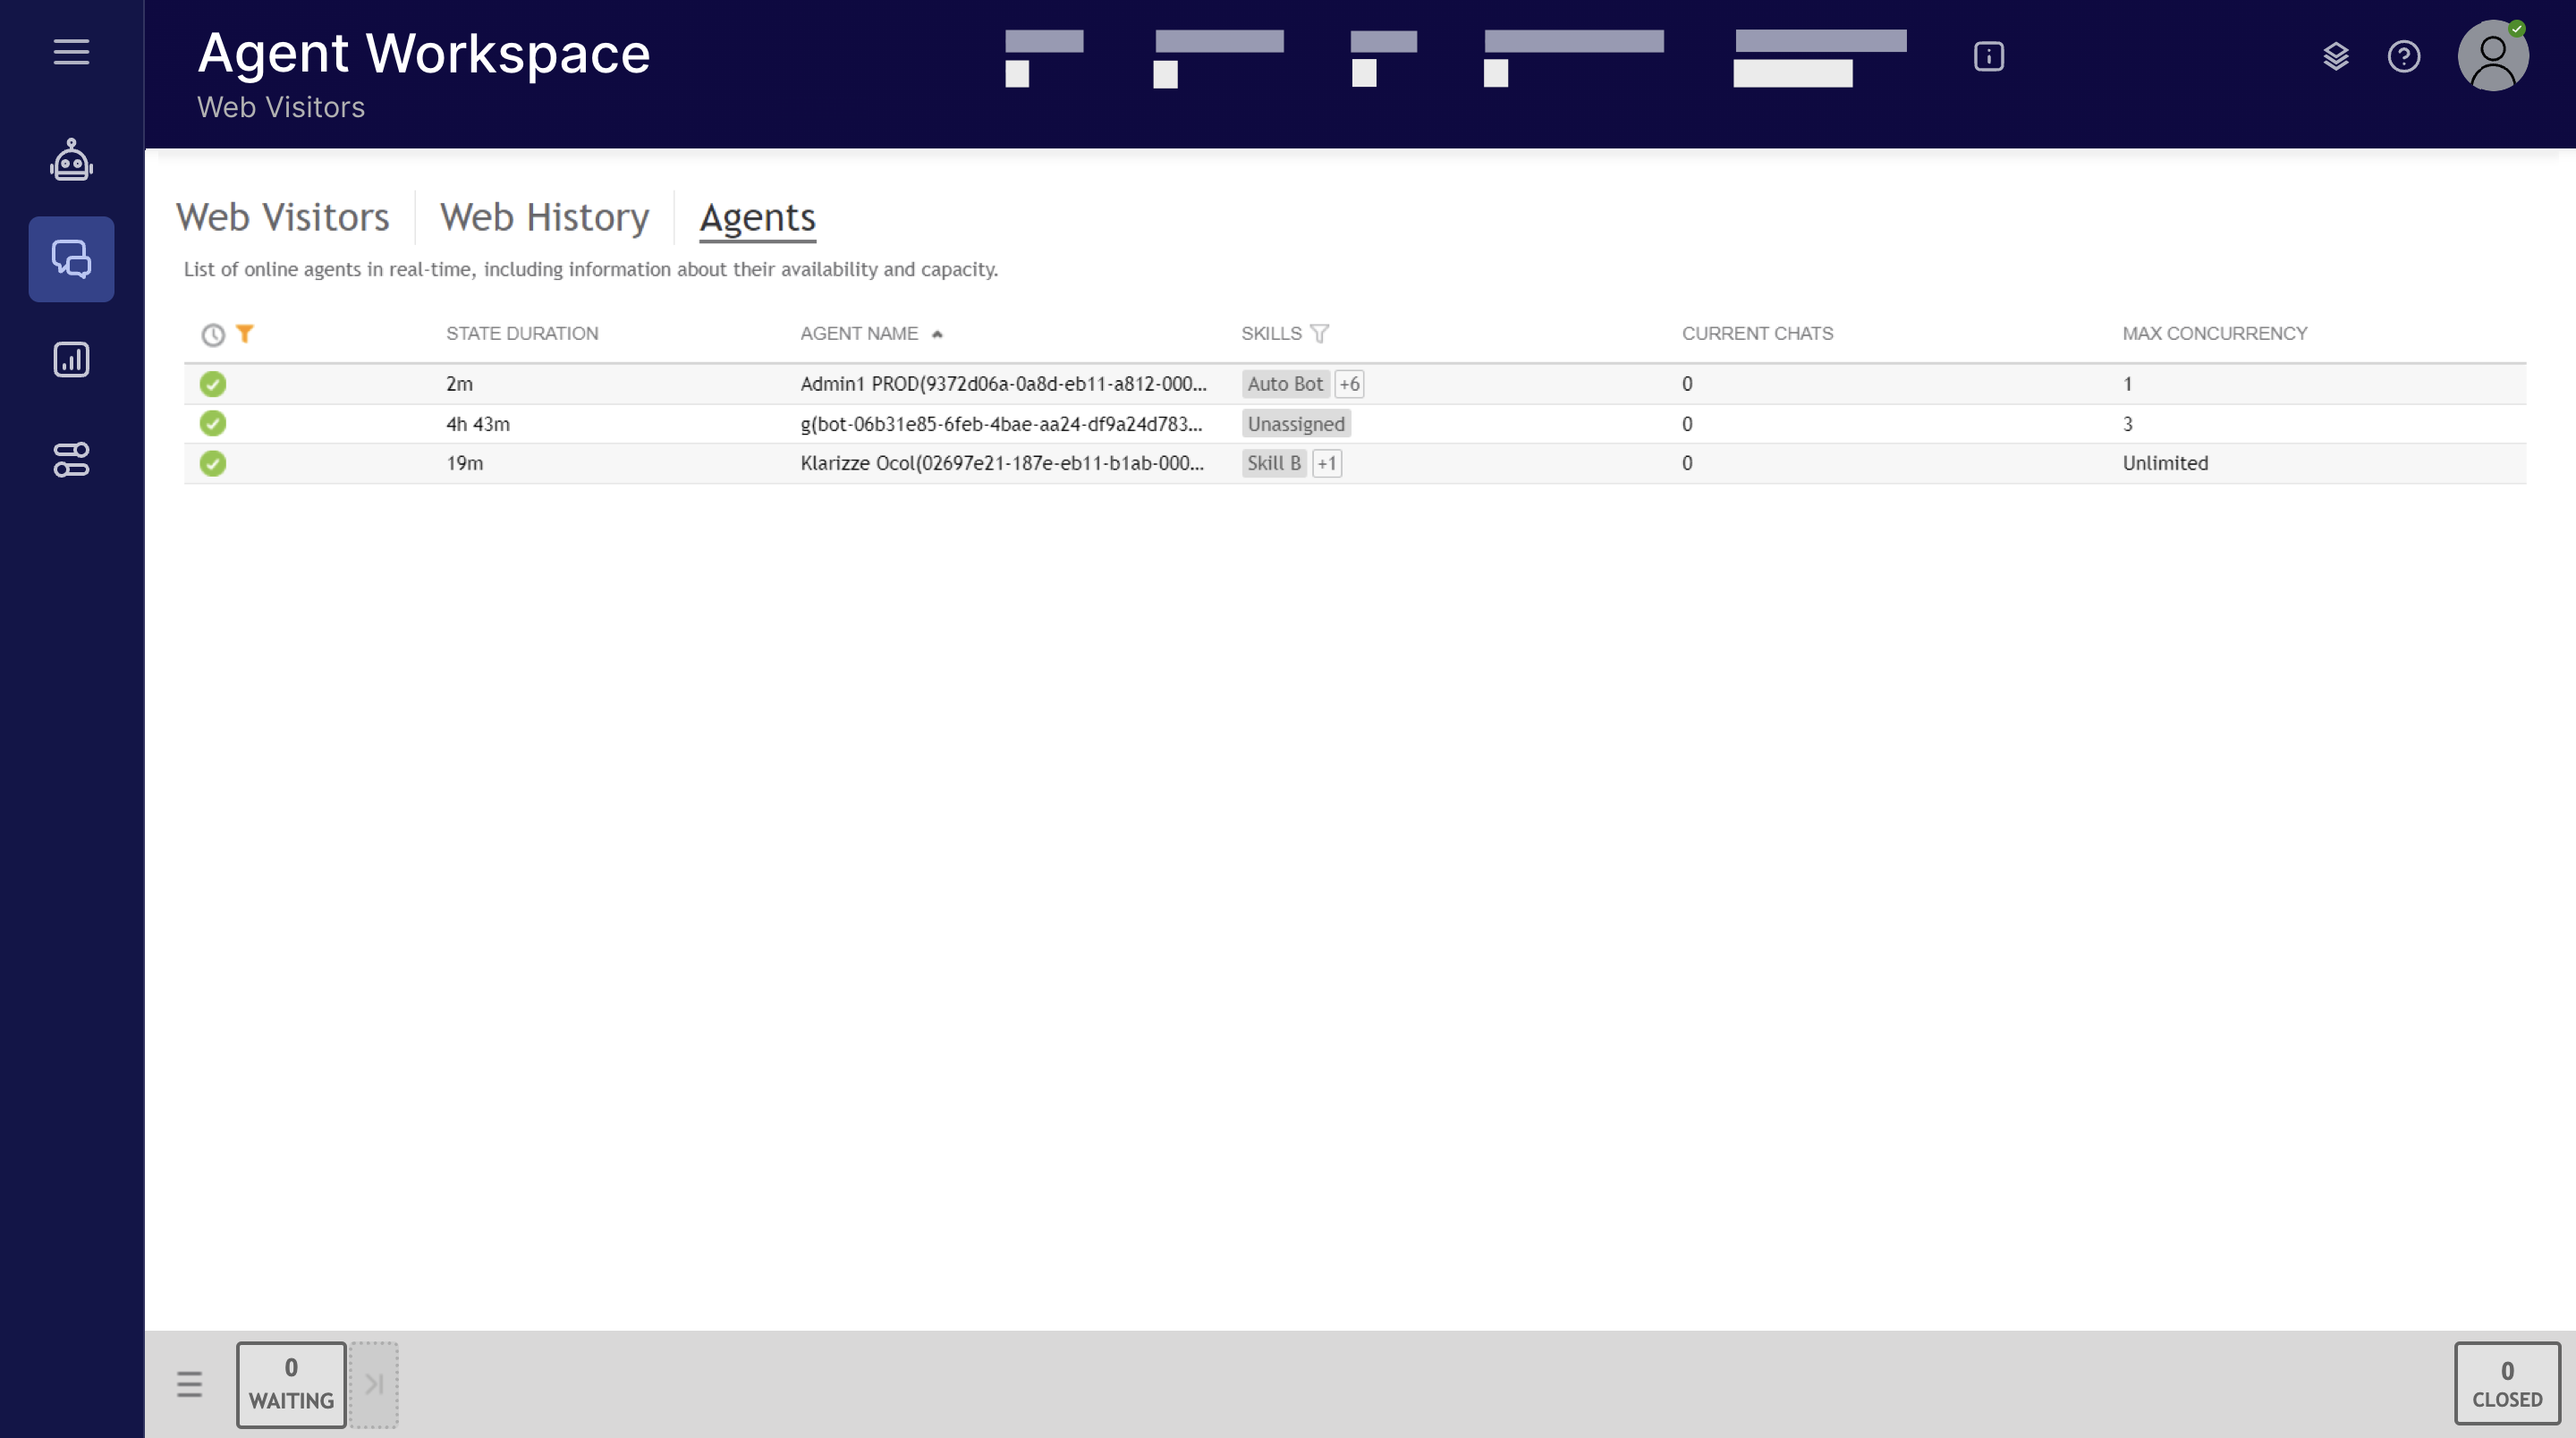2576x1438 pixels.
Task: Click available status icon for Klarizze Ocol
Action: (x=212, y=463)
